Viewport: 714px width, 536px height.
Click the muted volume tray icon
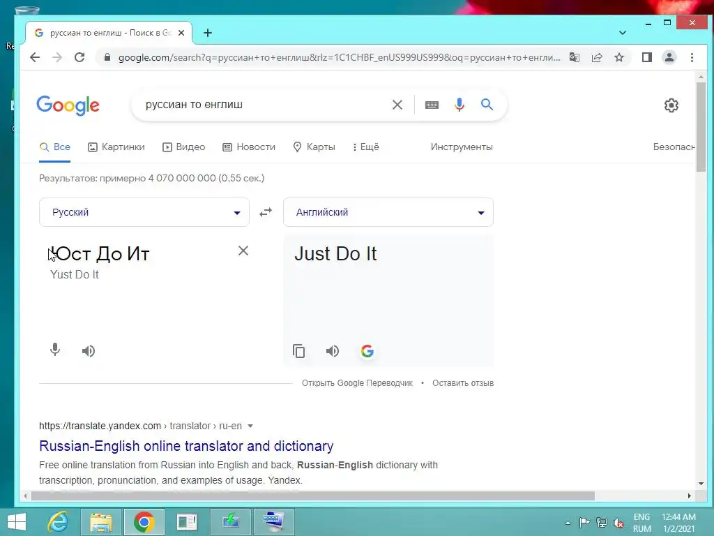coord(618,523)
